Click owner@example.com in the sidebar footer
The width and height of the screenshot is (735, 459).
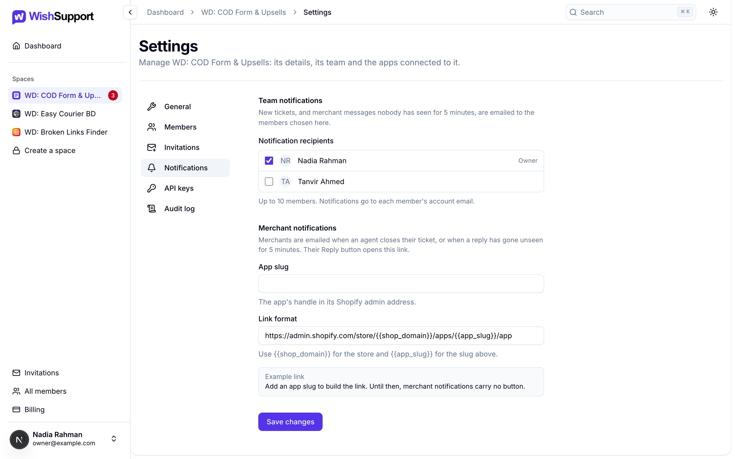pos(64,443)
